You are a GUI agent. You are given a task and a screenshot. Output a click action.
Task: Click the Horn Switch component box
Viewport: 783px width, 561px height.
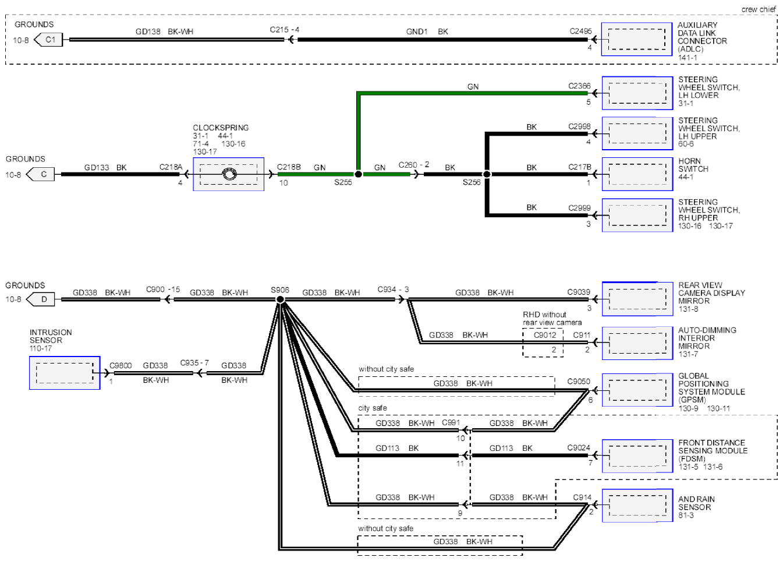pyautogui.click(x=637, y=174)
